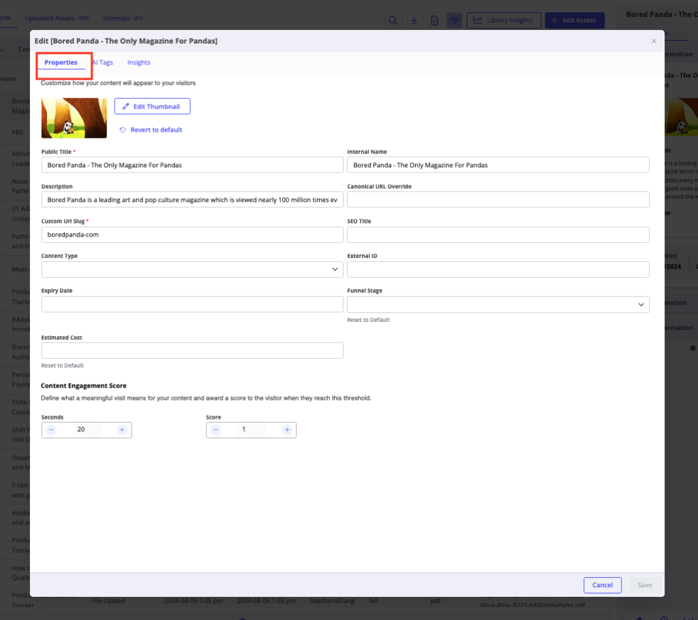
Task: Open Library Insights in background page
Action: click(x=504, y=20)
